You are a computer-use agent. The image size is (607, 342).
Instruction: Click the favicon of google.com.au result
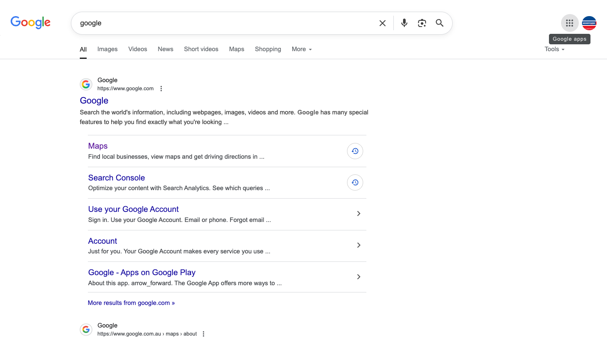click(86, 330)
